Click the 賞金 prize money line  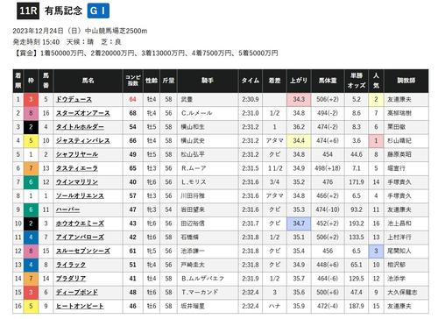point(145,53)
